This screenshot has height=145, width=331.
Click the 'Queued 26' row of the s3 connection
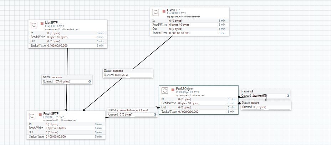[x=266, y=96]
